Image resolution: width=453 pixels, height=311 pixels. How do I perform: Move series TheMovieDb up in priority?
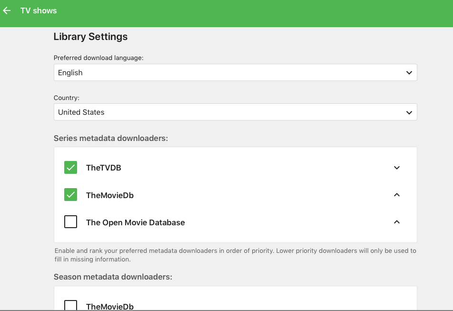(x=397, y=195)
